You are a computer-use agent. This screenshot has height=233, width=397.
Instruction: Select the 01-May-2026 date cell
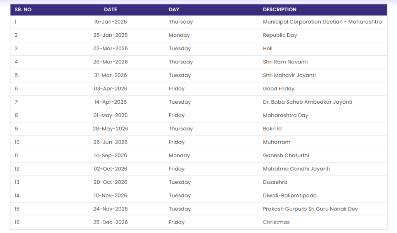pos(110,115)
